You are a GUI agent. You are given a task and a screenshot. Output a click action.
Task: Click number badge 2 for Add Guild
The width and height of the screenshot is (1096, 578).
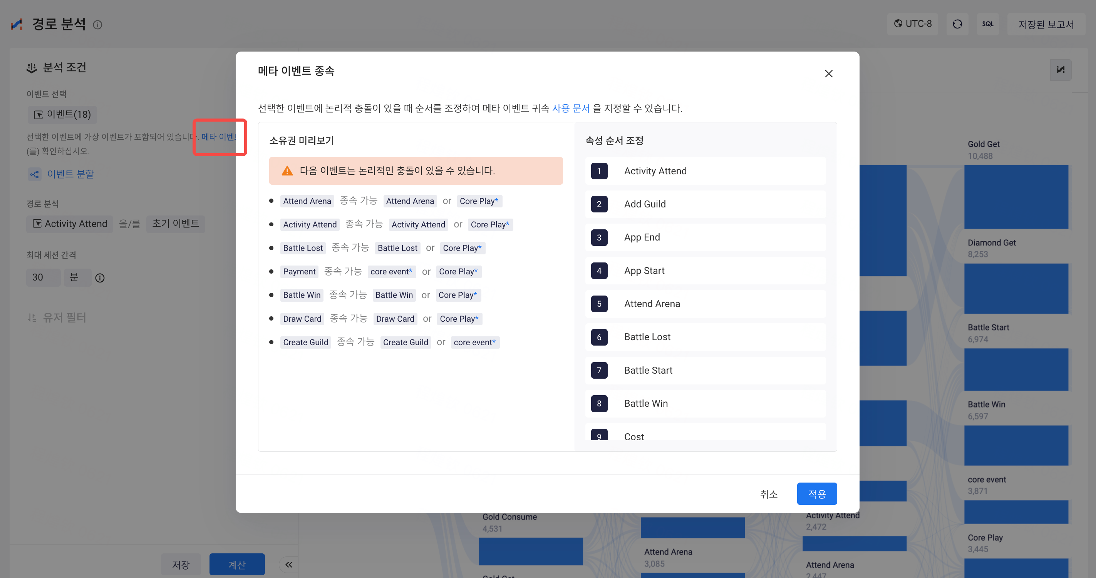[x=598, y=204]
